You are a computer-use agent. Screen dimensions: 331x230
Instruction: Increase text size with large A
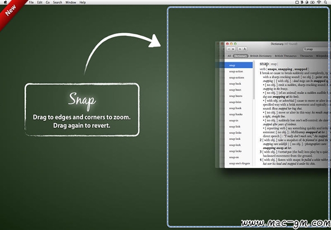coord(245,49)
